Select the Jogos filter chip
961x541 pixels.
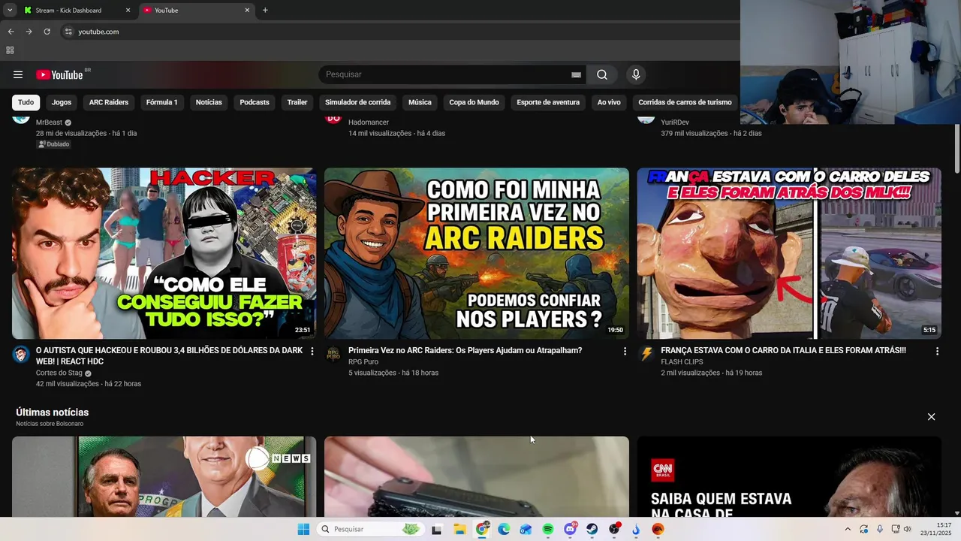tap(62, 102)
